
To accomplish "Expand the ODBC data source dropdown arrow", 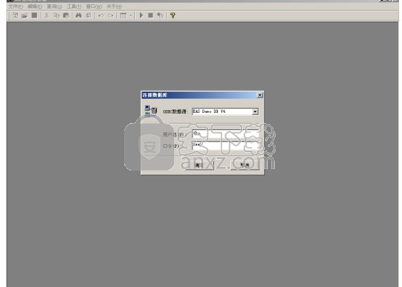I will (x=255, y=112).
